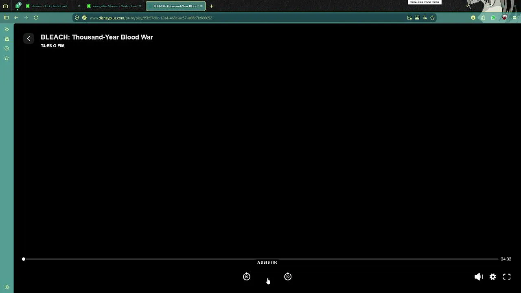Open the WhatsApp extension icon
This screenshot has width=521, height=293.
493,18
